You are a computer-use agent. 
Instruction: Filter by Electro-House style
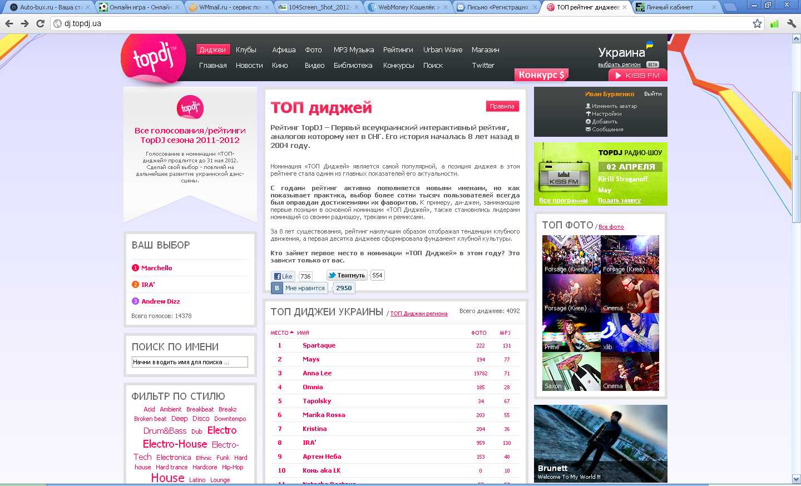175,444
